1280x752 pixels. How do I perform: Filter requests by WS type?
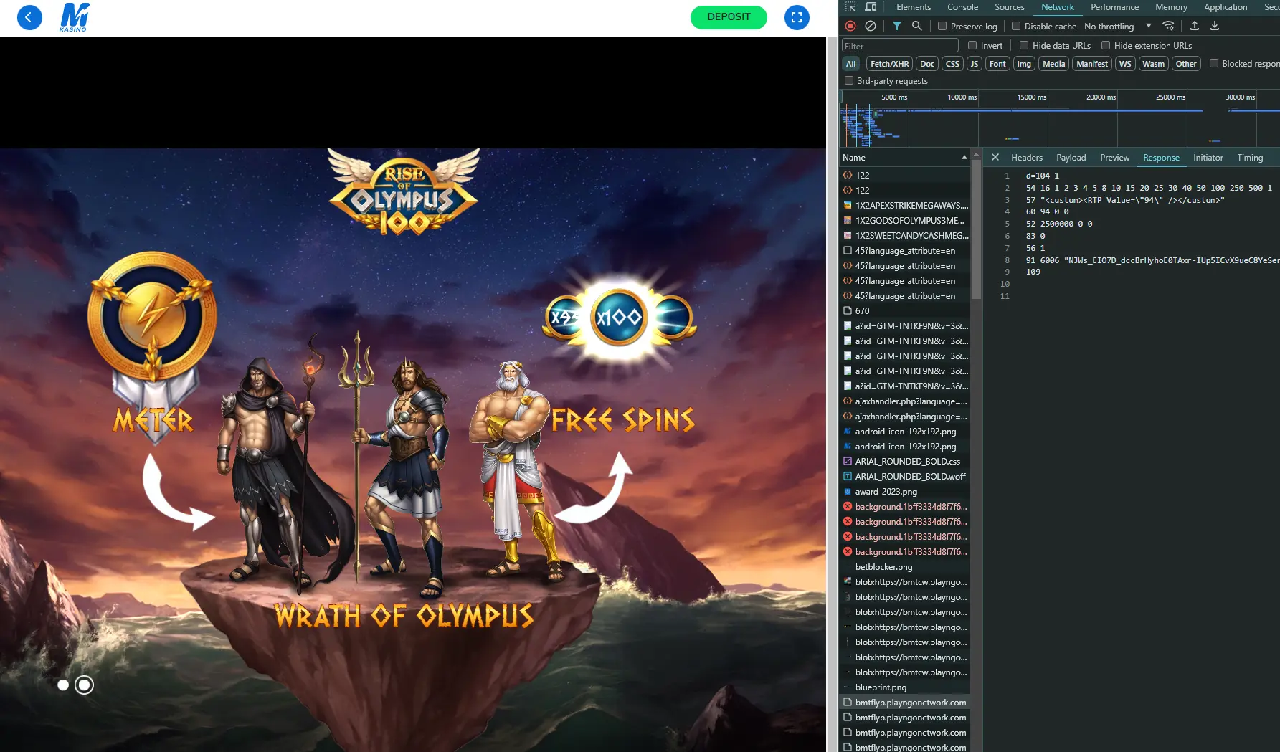(1125, 64)
